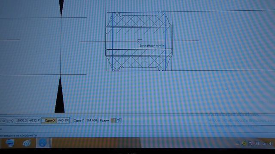
Task: Open the computer icon in taskbar
Action: pyautogui.click(x=9, y=143)
